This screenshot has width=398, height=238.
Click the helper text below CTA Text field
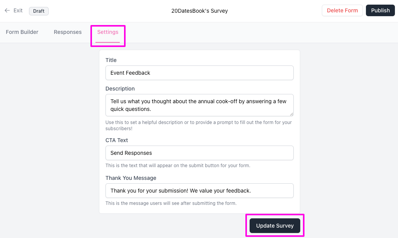pyautogui.click(x=178, y=166)
